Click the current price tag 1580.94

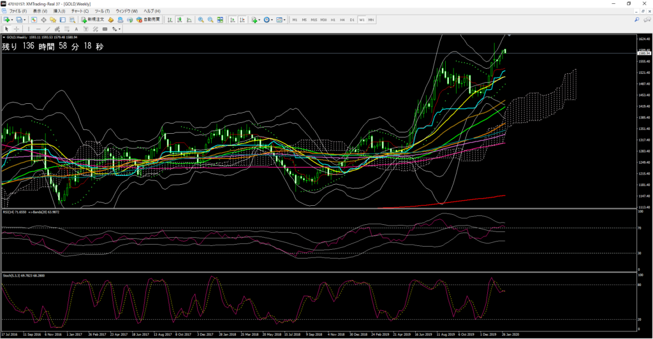[x=644, y=54]
